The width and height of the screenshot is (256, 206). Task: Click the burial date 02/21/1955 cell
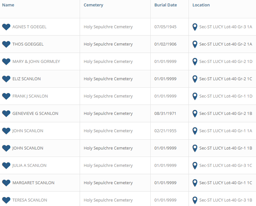pos(165,131)
